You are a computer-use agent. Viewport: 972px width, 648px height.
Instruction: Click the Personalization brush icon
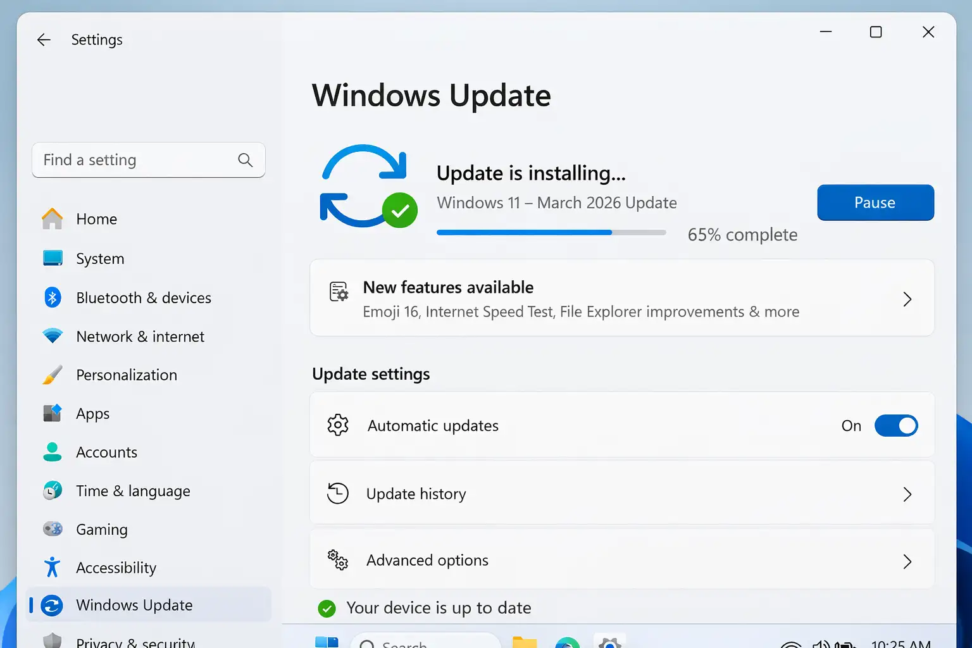pos(53,375)
